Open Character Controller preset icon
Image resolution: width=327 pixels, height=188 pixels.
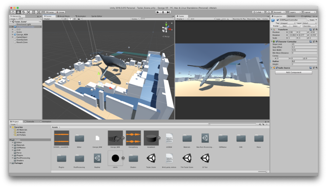click(x=314, y=42)
